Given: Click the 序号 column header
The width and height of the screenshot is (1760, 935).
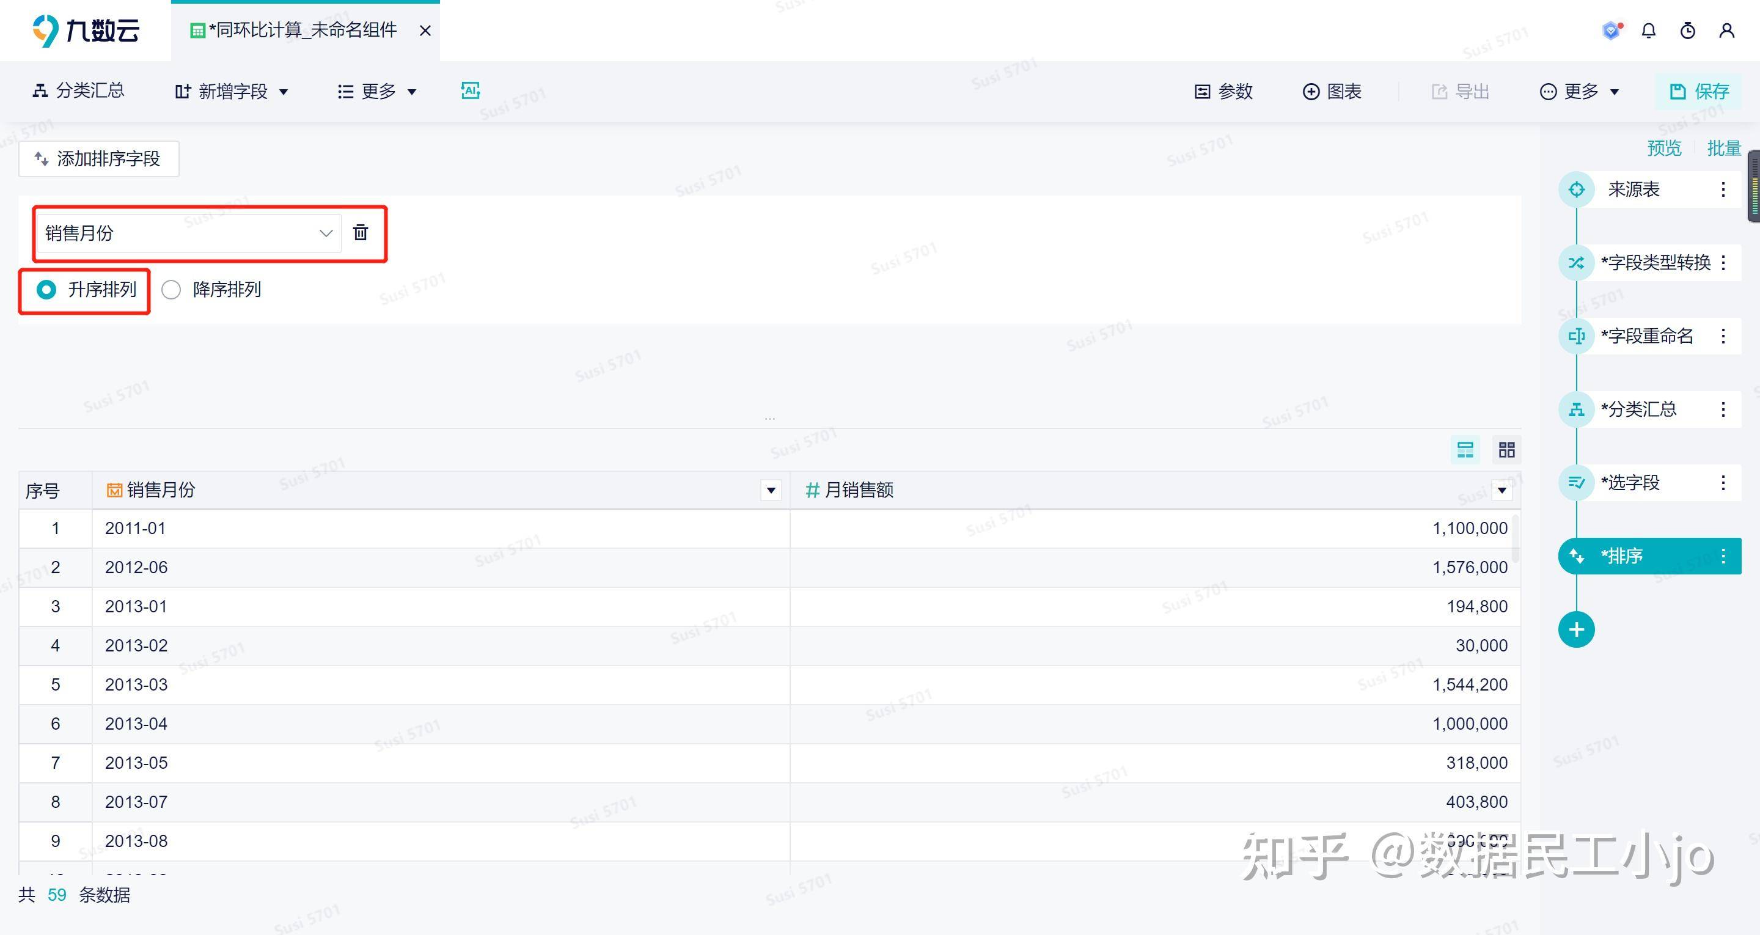Looking at the screenshot, I should click(56, 490).
